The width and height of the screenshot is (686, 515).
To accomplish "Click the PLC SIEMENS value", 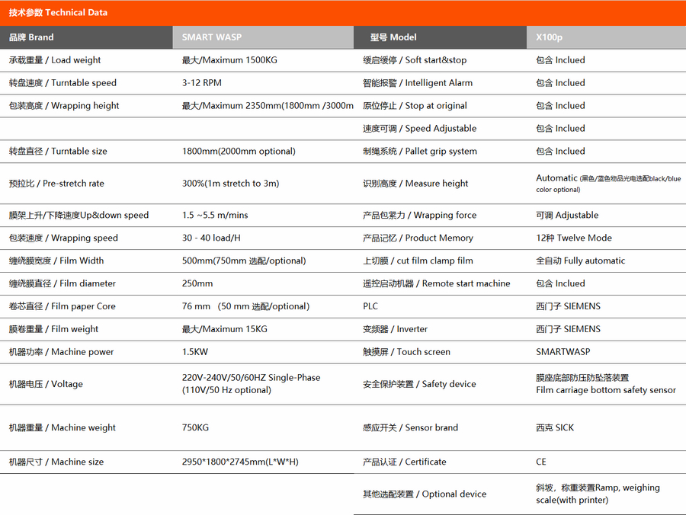I will 568,306.
